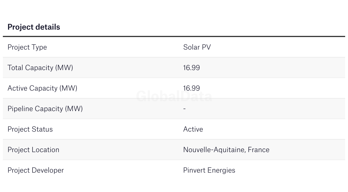Click the thick divider line under heading

[x=174, y=36]
